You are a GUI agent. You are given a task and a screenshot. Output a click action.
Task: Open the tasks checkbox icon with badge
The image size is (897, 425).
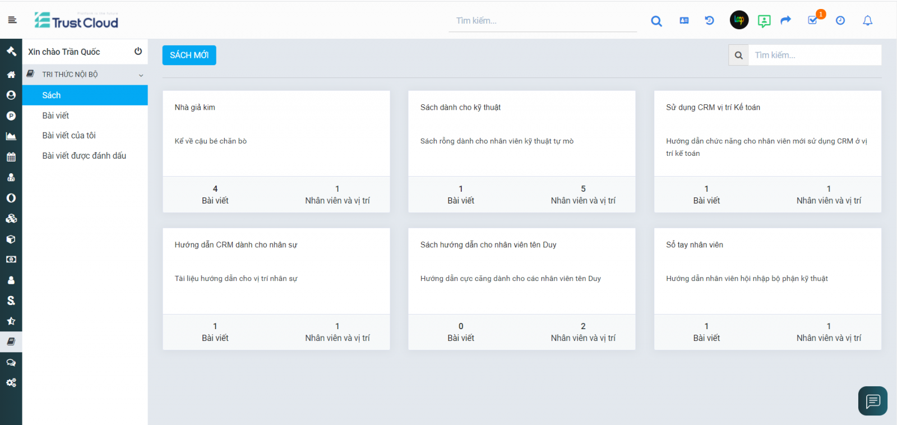tap(812, 21)
